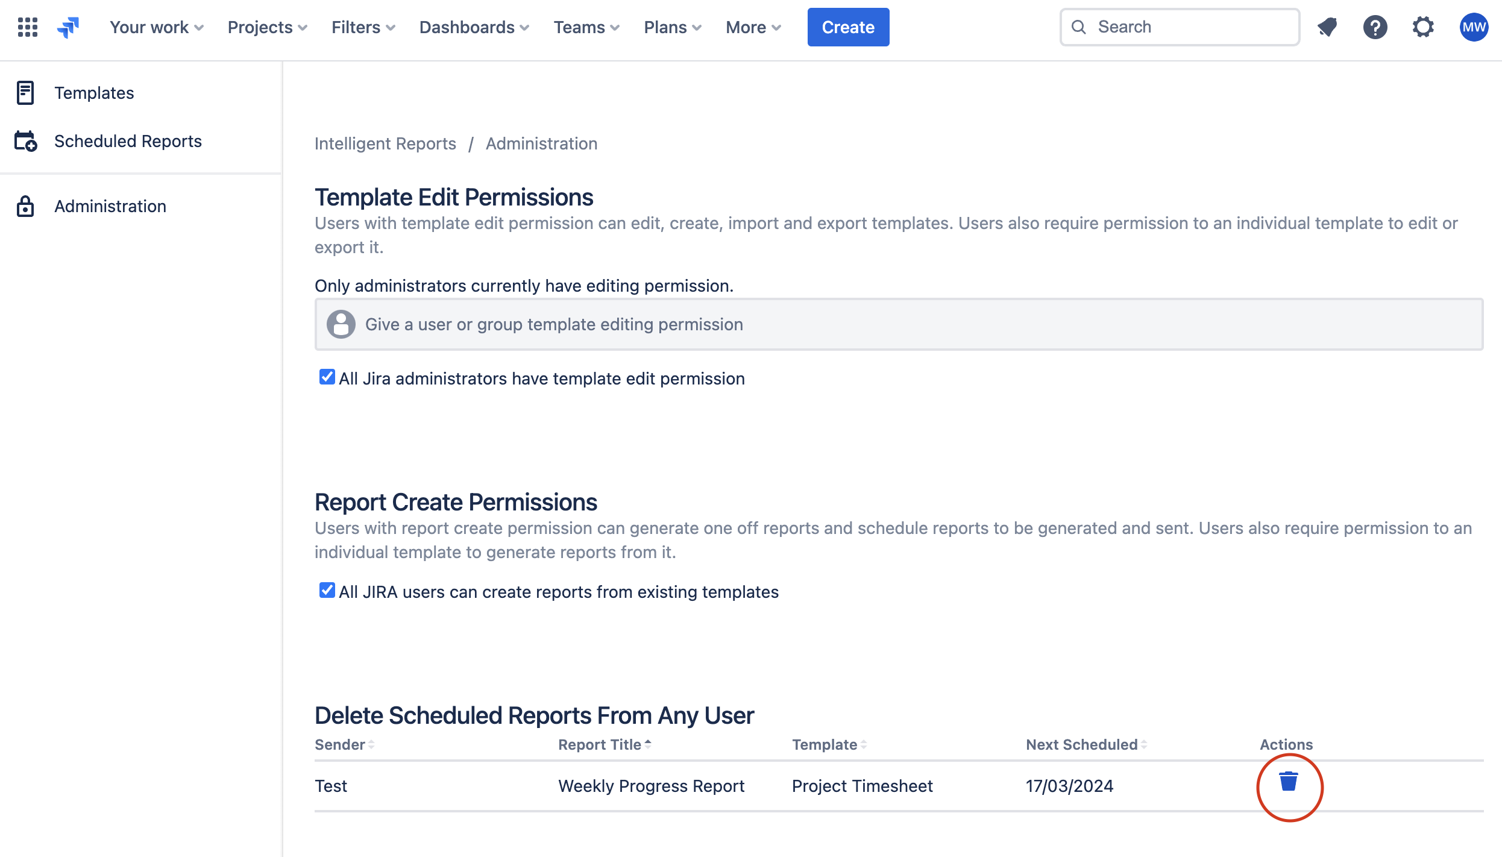1502x857 pixels.
Task: Open the Intelligent Reports breadcrumb link
Action: 385,143
